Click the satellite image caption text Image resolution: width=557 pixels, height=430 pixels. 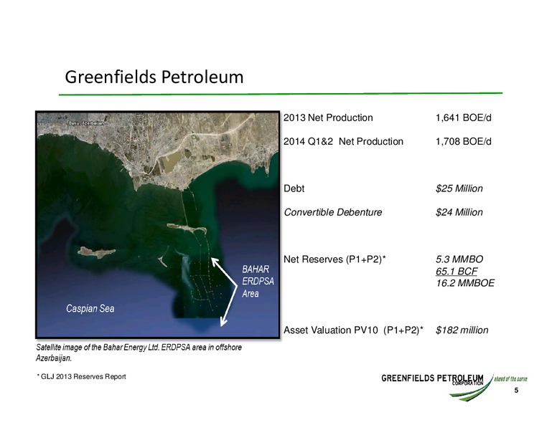(139, 353)
